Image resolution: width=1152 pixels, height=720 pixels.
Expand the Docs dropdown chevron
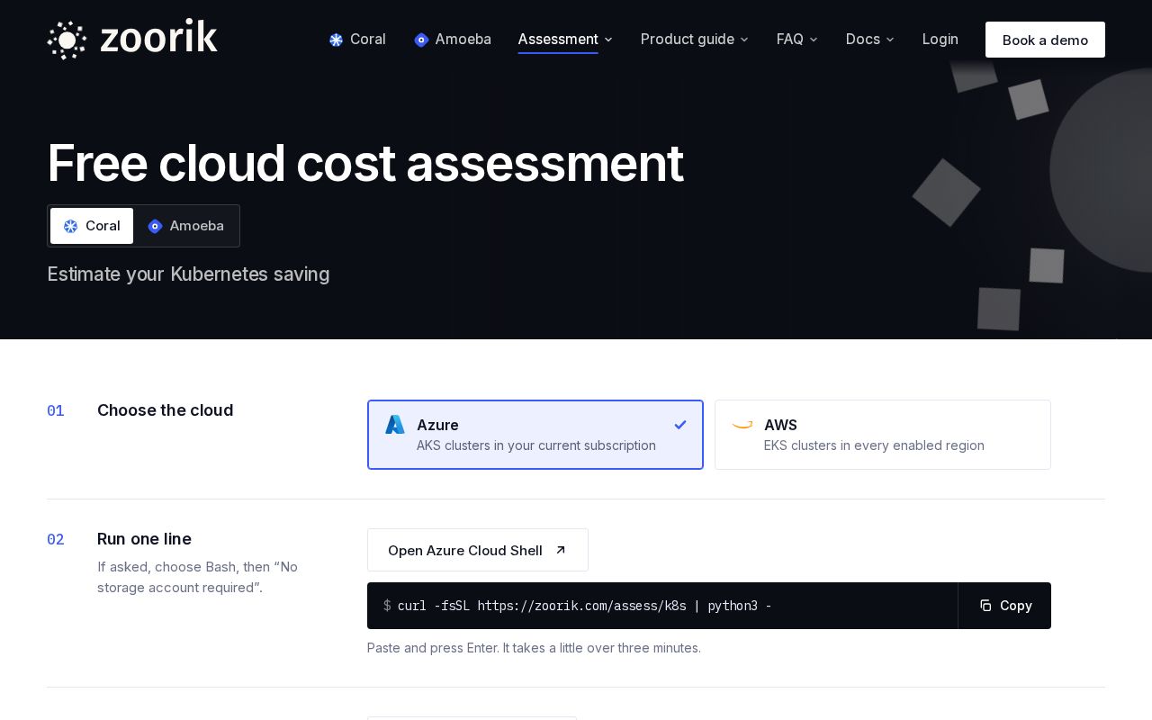click(x=890, y=40)
